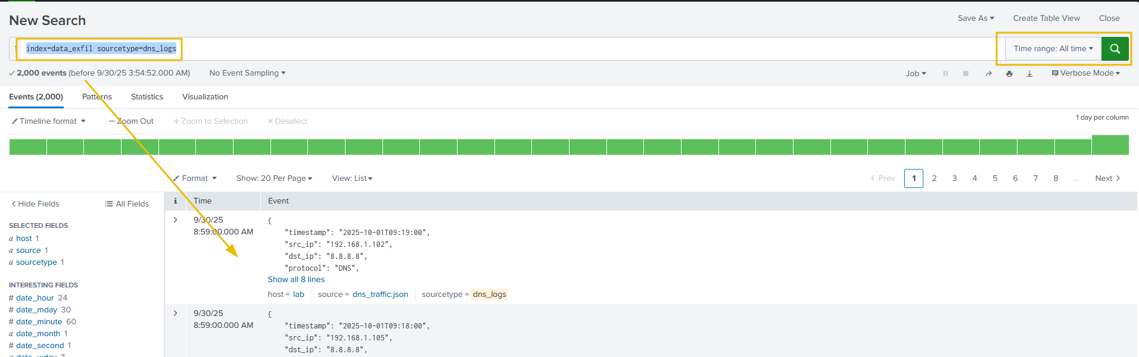This screenshot has width=1139, height=357.
Task: Open the Time range picker dropdown
Action: (1053, 49)
